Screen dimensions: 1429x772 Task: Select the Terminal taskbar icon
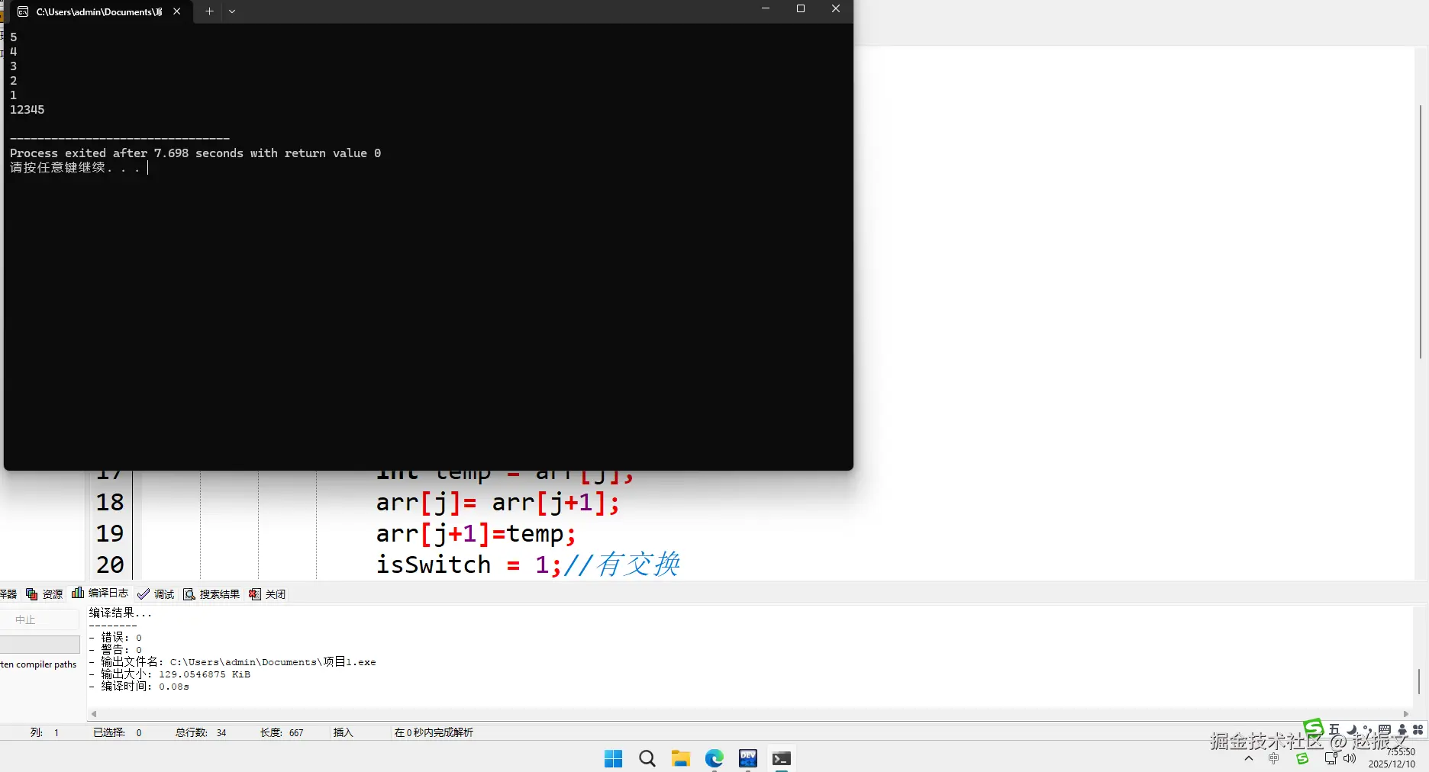click(782, 758)
